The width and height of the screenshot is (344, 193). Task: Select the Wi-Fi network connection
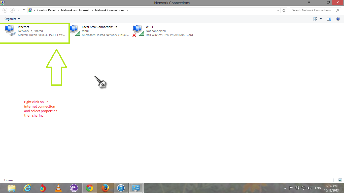pyautogui.click(x=163, y=31)
